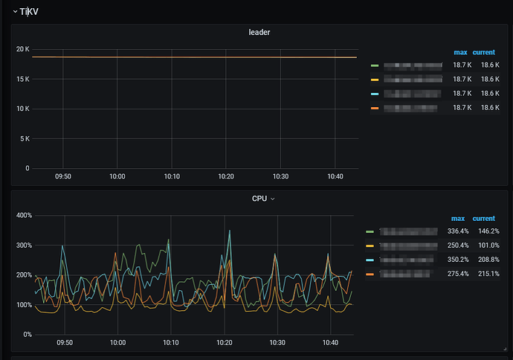This screenshot has height=360, width=513.
Task: Open color picker for green CPU series
Action: click(370, 232)
